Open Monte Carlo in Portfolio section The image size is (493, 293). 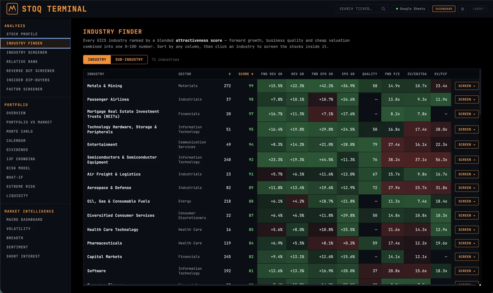click(x=35, y=131)
